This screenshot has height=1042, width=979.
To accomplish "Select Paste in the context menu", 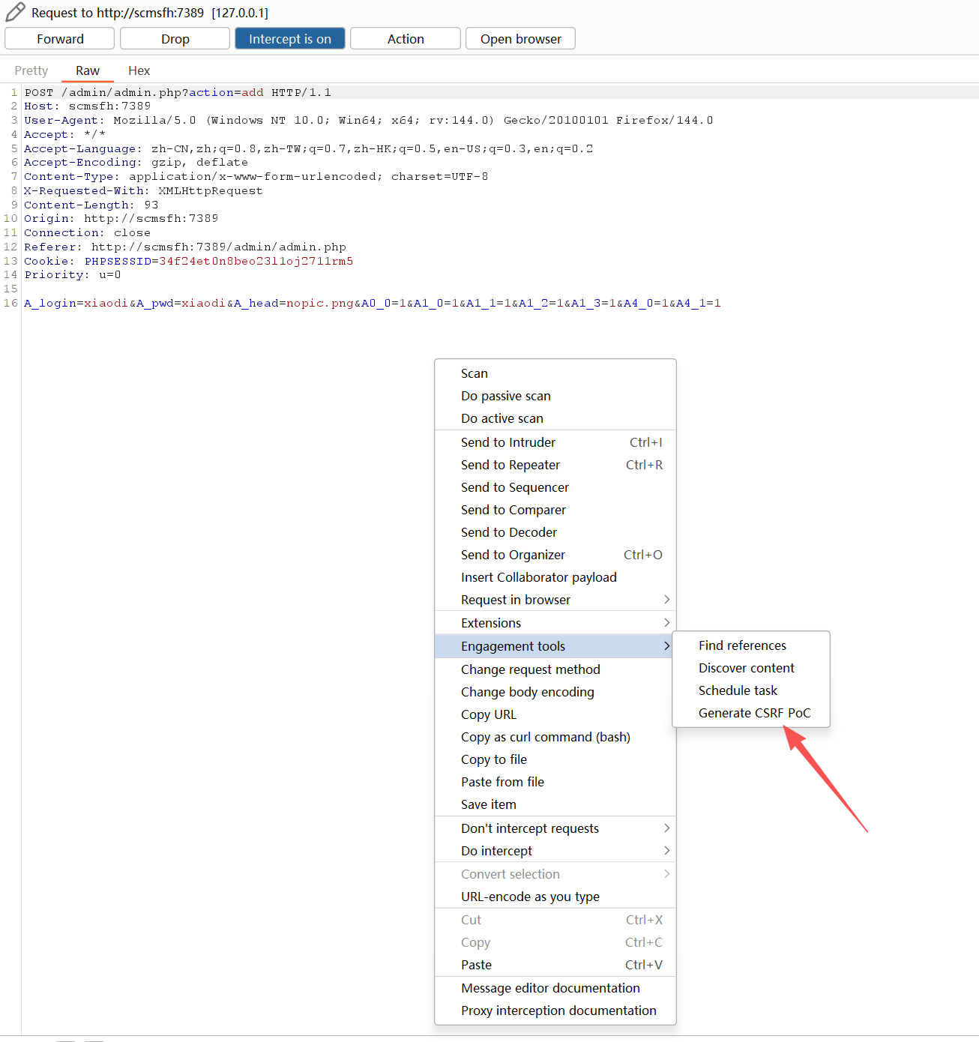I will click(555, 965).
